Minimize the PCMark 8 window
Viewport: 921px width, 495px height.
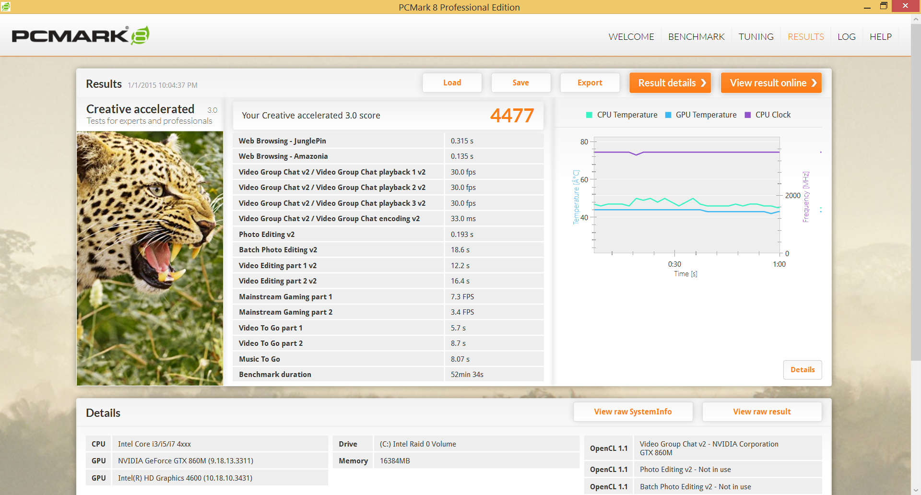[x=867, y=7]
